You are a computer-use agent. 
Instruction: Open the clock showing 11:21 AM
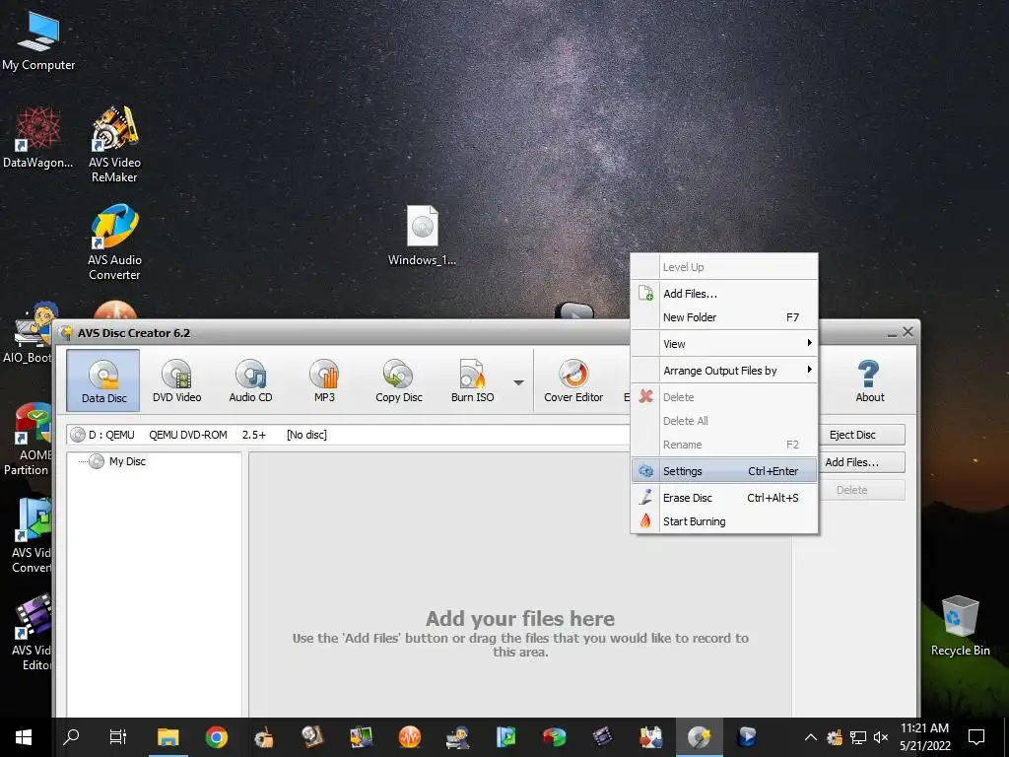pos(924,737)
